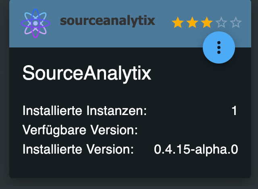Click the second filled rating star
This screenshot has height=189, width=258.
192,23
